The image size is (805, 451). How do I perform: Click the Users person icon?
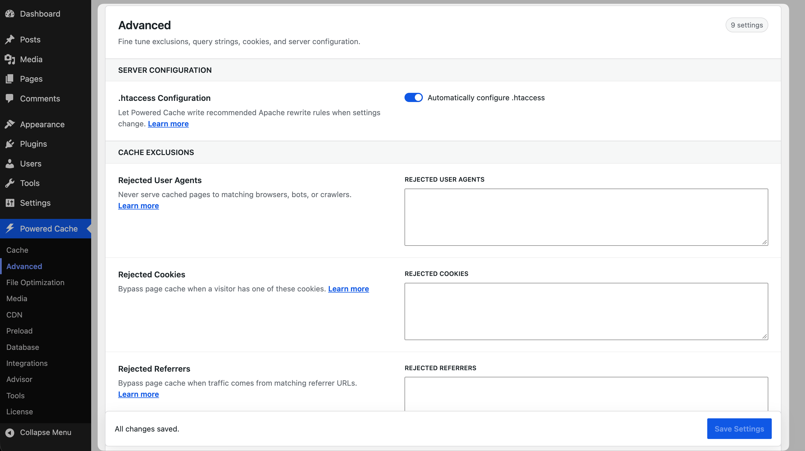[10, 163]
